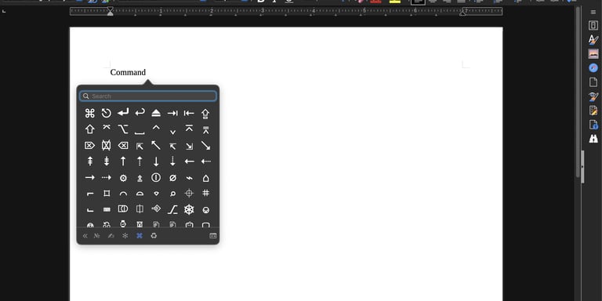Switch to the asterisk bullets/stars category
Image resolution: width=602 pixels, height=301 pixels.
125,236
